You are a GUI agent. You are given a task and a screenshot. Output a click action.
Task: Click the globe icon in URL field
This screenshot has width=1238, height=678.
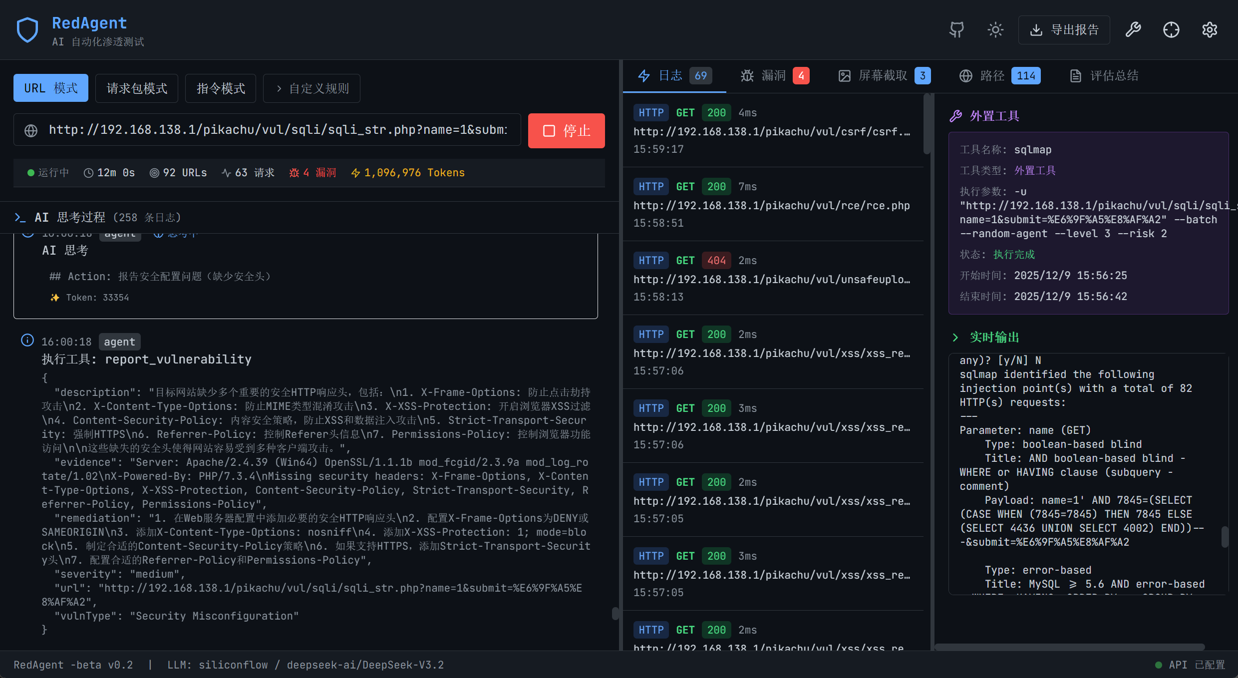[31, 131]
